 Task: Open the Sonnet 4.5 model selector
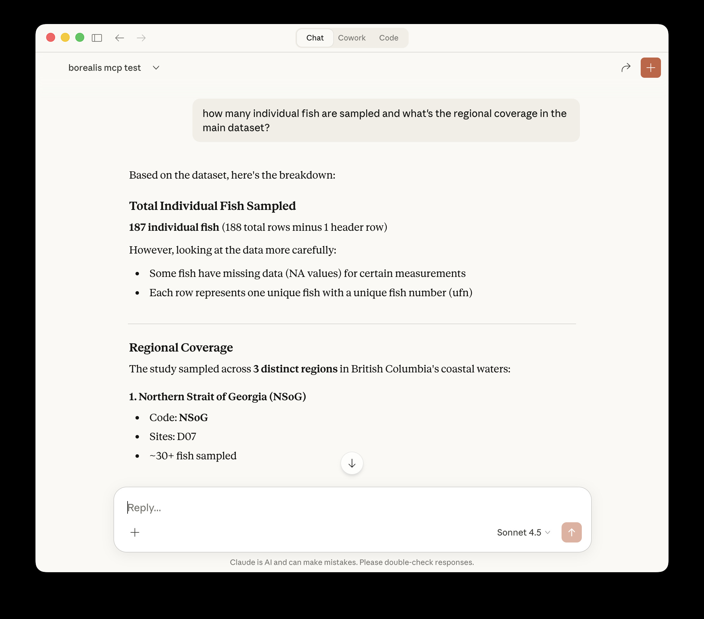pyautogui.click(x=523, y=532)
